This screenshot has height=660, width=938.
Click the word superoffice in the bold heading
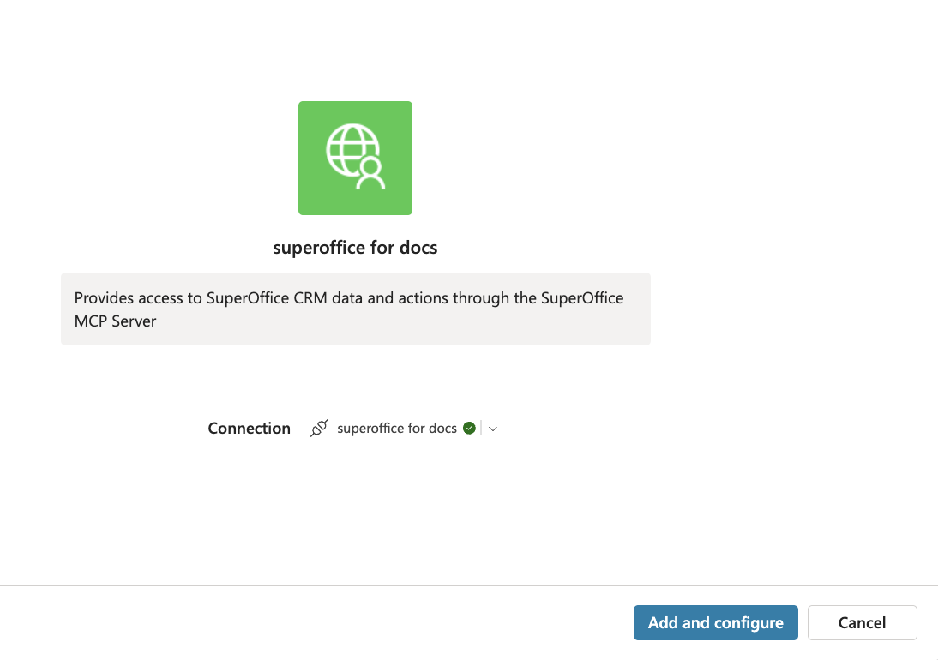[319, 248]
